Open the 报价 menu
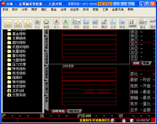 click(15, 9)
